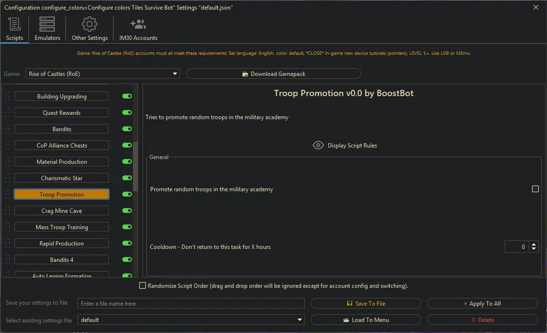Open the Game selection dropdown
Viewport: 547px width, 333px height.
[103, 74]
